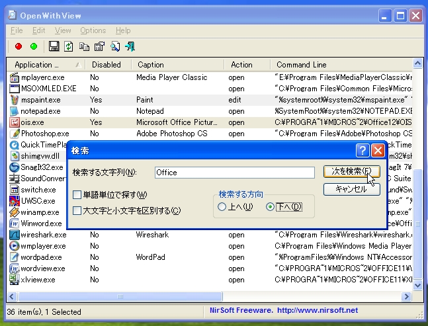Click the SnagIt32.exe icon
The image size is (428, 326).
pyautogui.click(x=14, y=167)
